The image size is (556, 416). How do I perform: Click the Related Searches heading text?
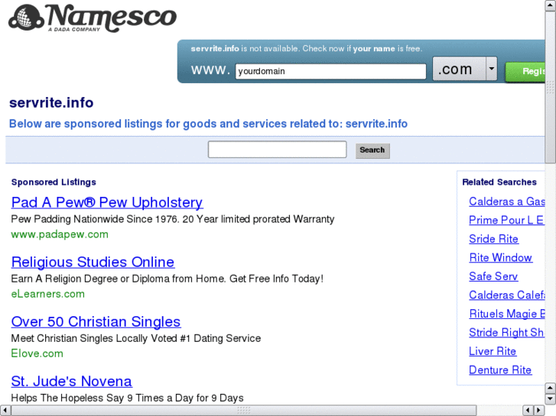click(x=499, y=182)
